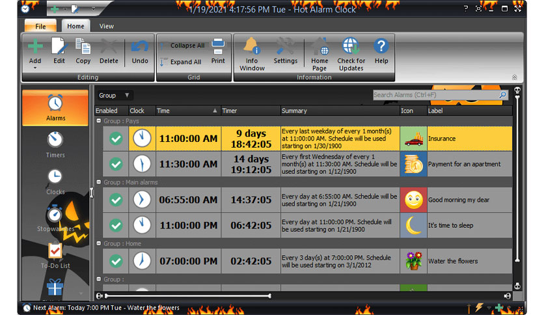Click the quick access green plus icon
The height and width of the screenshot is (315, 544).
click(55, 9)
